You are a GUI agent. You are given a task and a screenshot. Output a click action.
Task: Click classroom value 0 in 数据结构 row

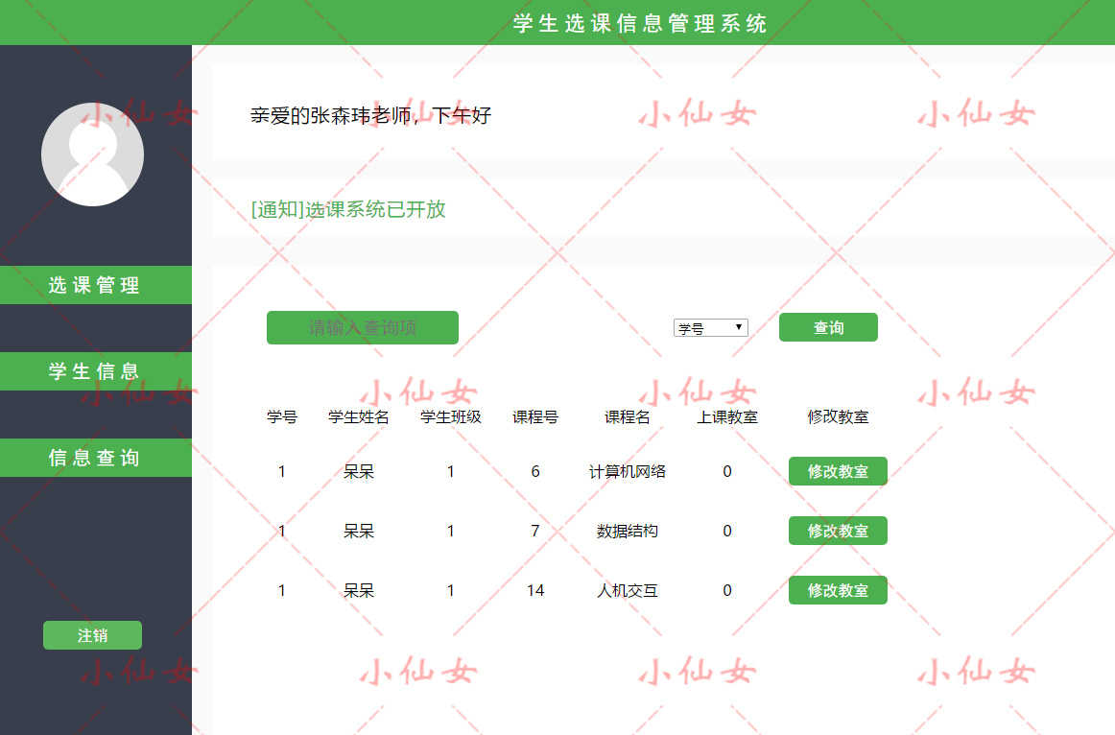[727, 531]
